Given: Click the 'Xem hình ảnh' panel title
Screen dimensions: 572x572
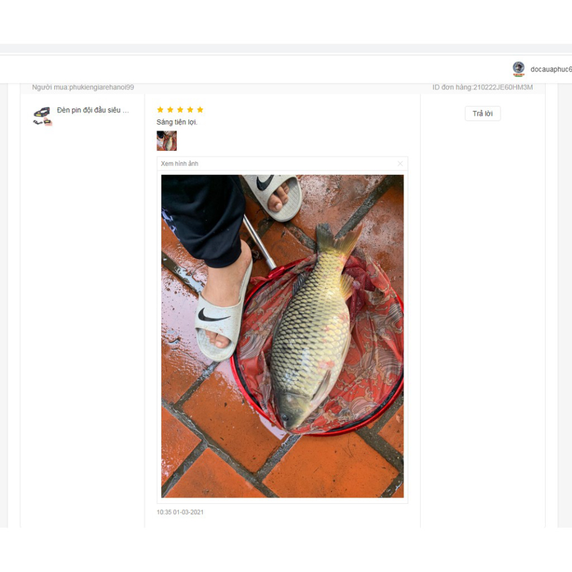Looking at the screenshot, I should (x=179, y=164).
